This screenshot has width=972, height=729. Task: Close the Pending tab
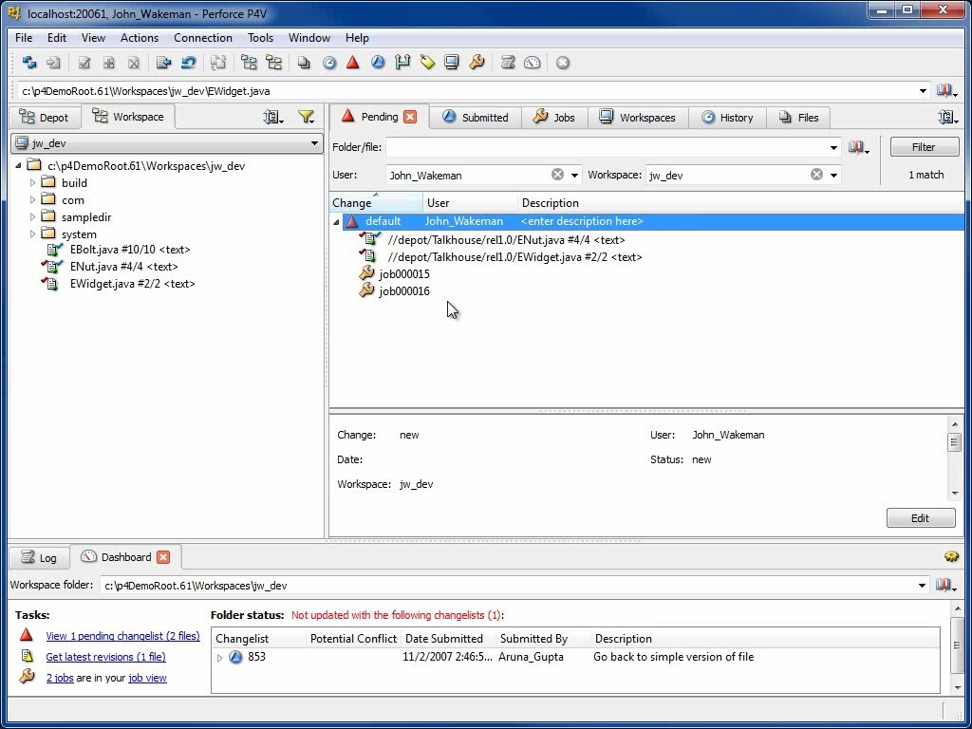click(410, 117)
